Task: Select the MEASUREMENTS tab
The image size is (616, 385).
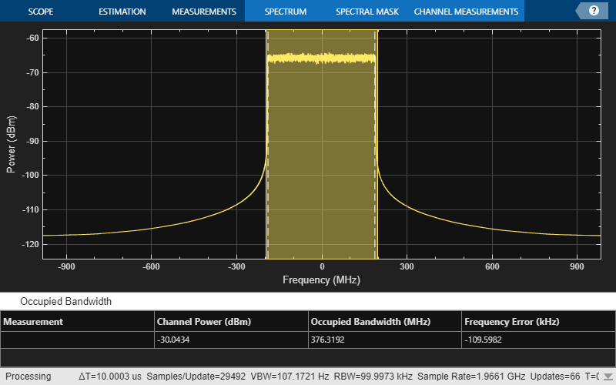Action: coord(203,12)
